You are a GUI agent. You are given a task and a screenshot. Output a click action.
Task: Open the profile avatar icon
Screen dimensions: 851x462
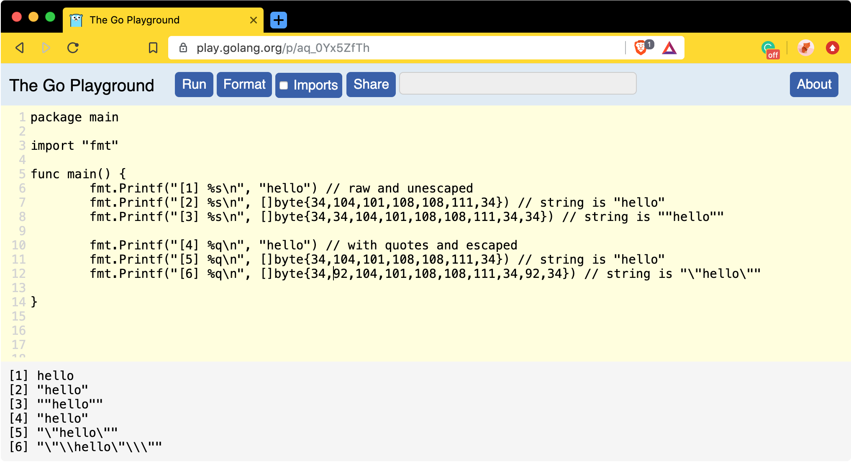(x=805, y=48)
